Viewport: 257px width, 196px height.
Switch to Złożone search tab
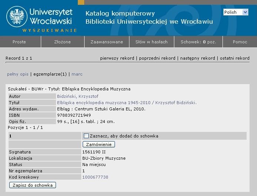pos(62,42)
